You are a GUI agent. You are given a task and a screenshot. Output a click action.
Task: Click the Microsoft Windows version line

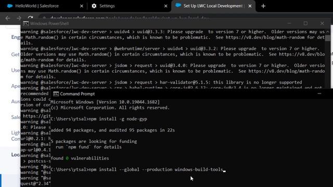pos(105,102)
